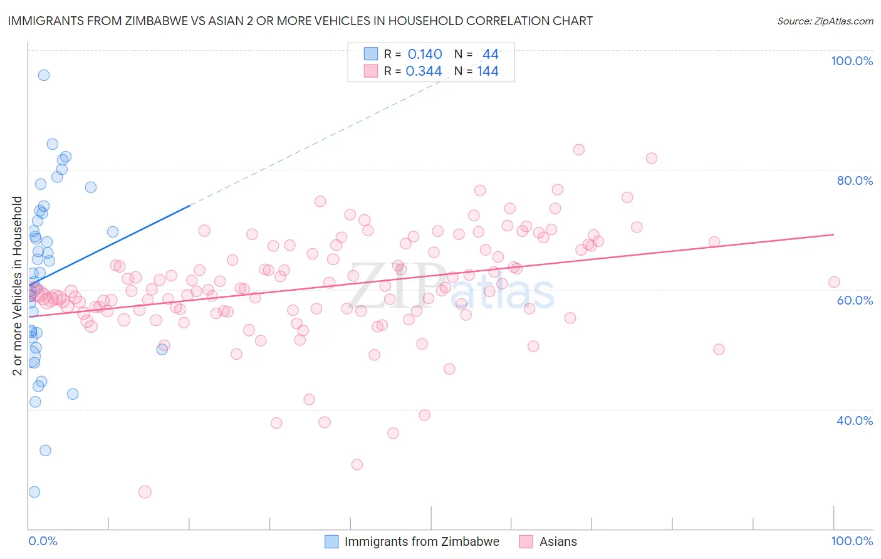The height and width of the screenshot is (559, 881).
Task: Select the Immigrants from Zimbabwe legend label
Action: [x=422, y=541]
